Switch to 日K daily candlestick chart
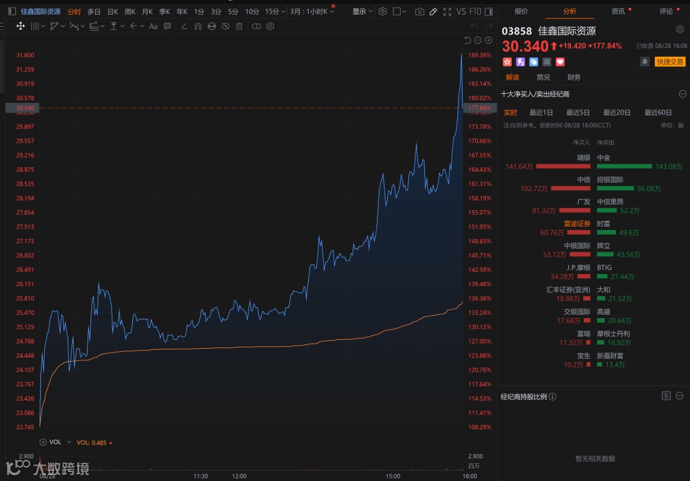Viewport: 690px width, 481px height. 112,11
